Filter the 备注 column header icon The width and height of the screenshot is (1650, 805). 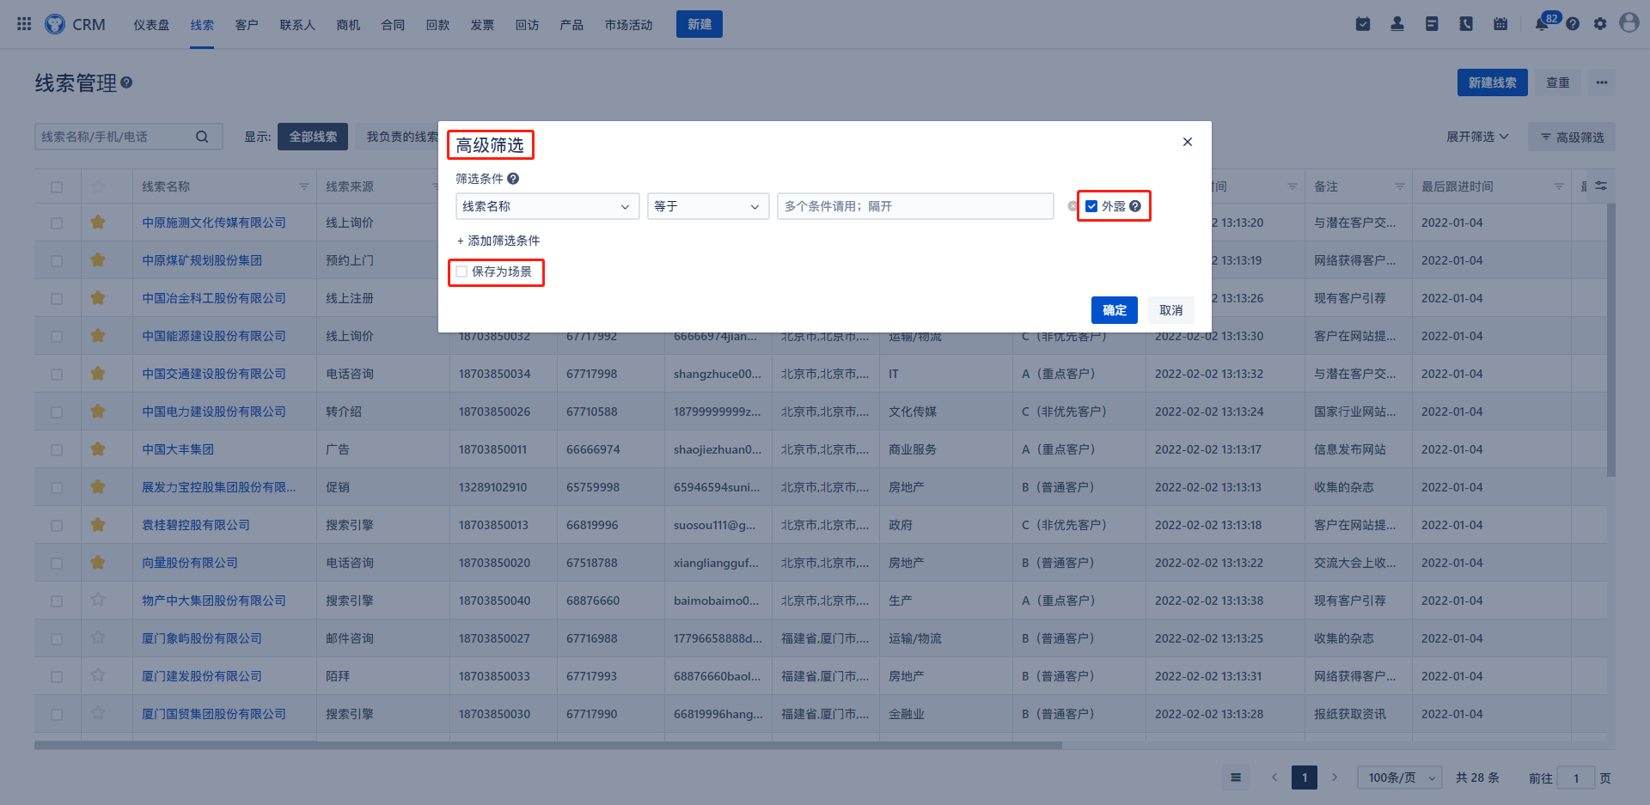pyautogui.click(x=1399, y=186)
